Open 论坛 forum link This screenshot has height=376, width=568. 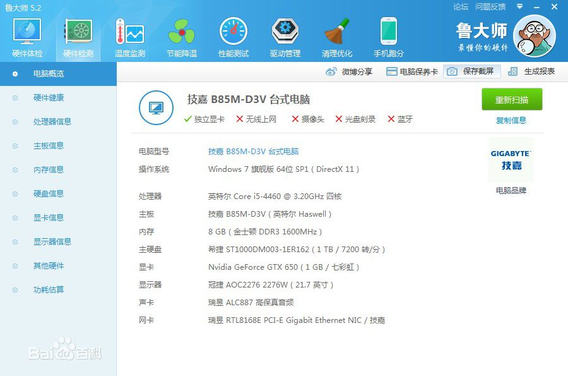click(461, 6)
